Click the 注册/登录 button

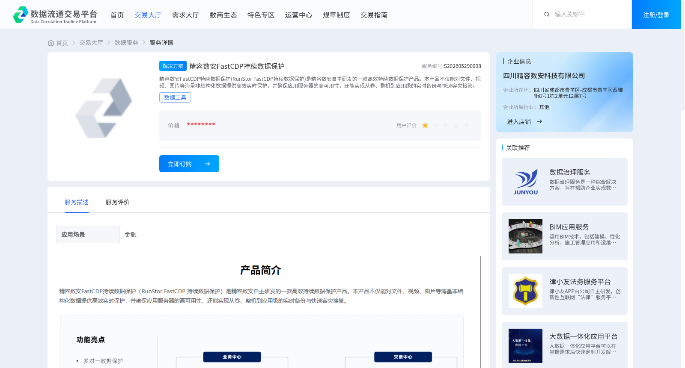coord(656,15)
